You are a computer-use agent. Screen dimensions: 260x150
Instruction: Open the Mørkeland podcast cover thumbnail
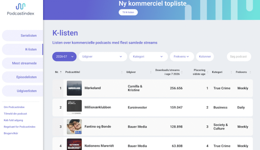(x=74, y=88)
